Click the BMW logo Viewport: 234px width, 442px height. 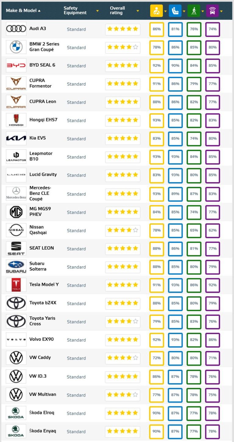pyautogui.click(x=16, y=47)
